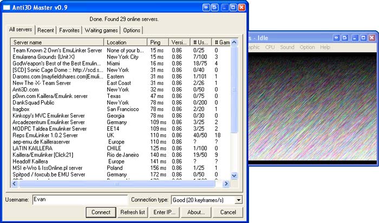The height and width of the screenshot is (223, 379).
Task: Focus the Username input field
Action: [x=80, y=200]
